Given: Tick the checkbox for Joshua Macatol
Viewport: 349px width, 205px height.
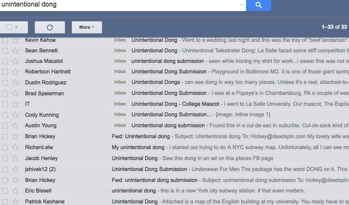Looking at the screenshot, I should tap(5, 61).
